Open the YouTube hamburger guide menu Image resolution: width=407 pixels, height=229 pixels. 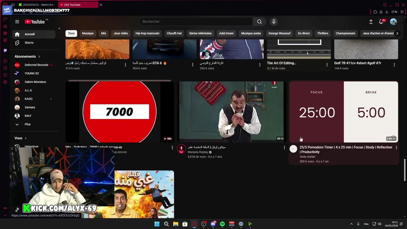point(17,22)
